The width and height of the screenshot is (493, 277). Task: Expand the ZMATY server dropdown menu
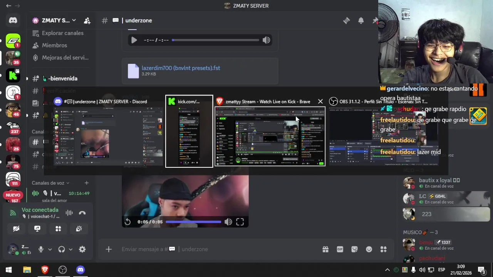pos(74,20)
